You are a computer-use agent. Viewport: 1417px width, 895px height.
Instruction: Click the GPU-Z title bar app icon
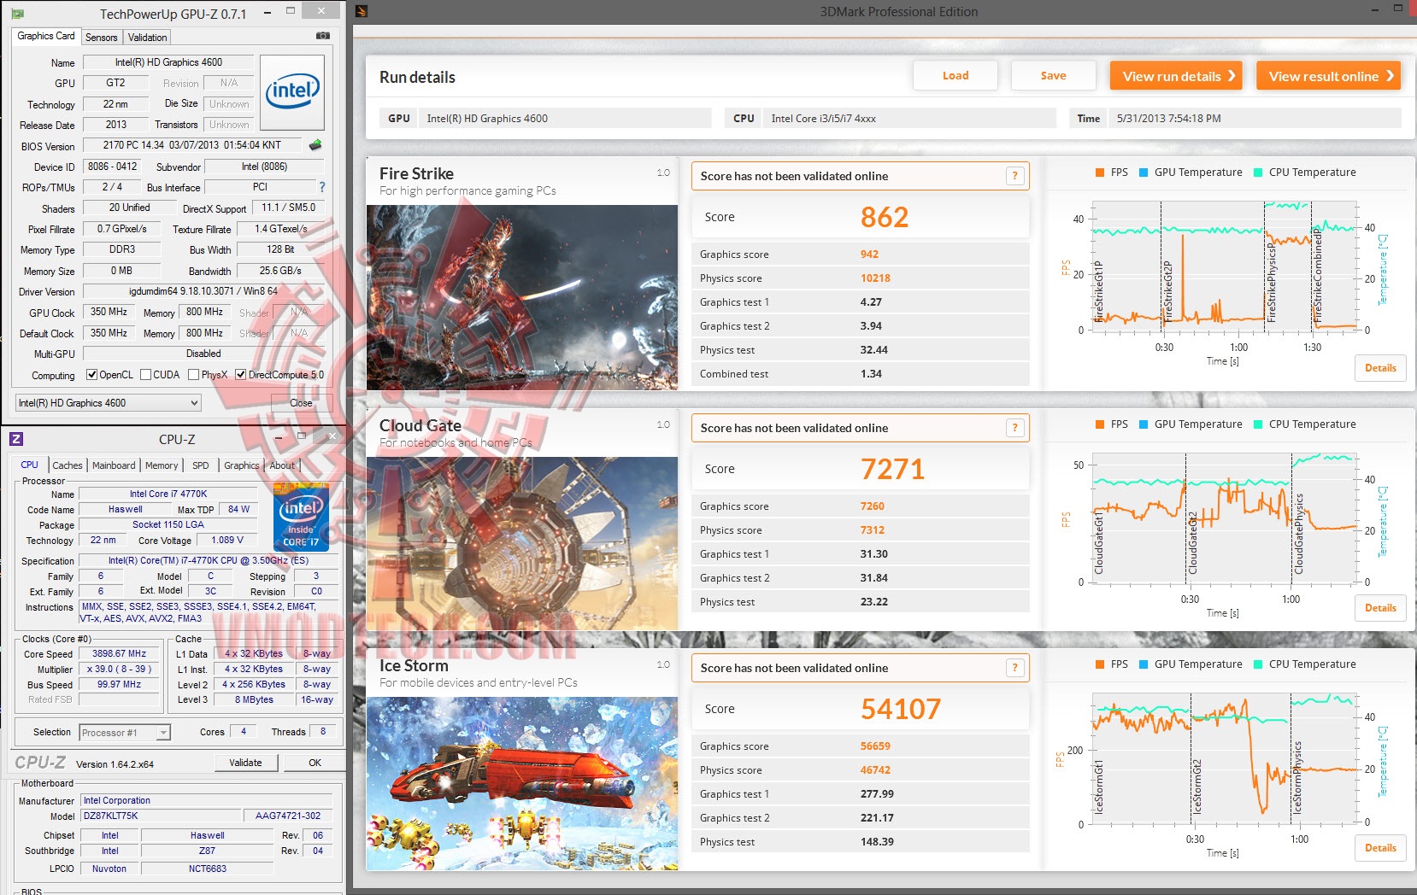[18, 14]
